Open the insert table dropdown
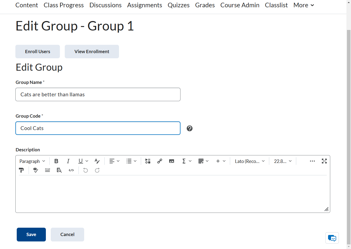This screenshot has width=351, height=249. pyautogui.click(x=204, y=161)
